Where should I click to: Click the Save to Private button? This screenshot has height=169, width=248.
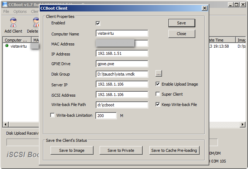tap(121, 150)
